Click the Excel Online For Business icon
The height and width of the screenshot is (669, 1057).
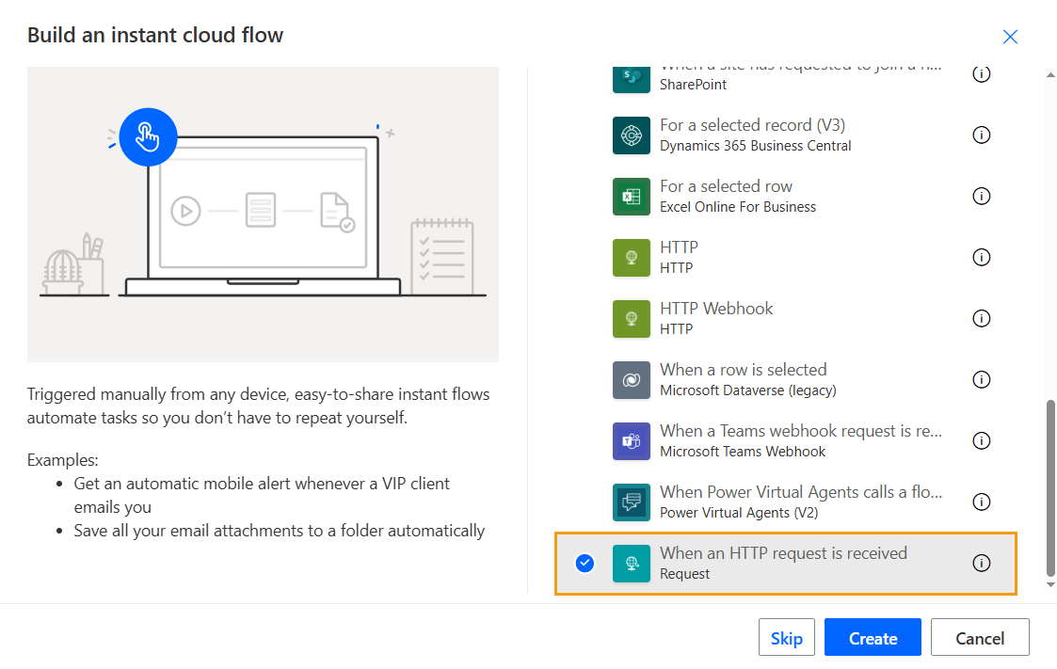pos(631,197)
